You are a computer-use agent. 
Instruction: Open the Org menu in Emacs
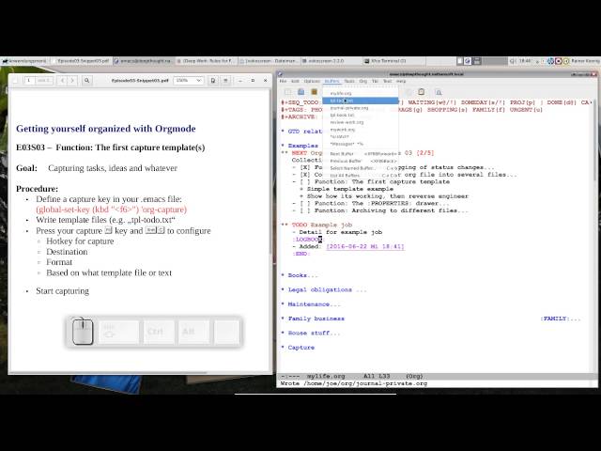(363, 82)
